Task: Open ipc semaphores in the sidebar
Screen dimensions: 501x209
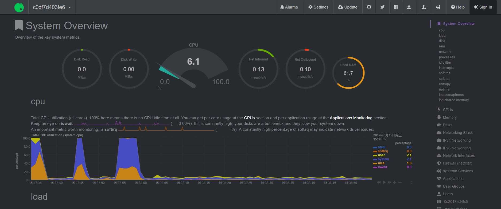Action: [451, 95]
